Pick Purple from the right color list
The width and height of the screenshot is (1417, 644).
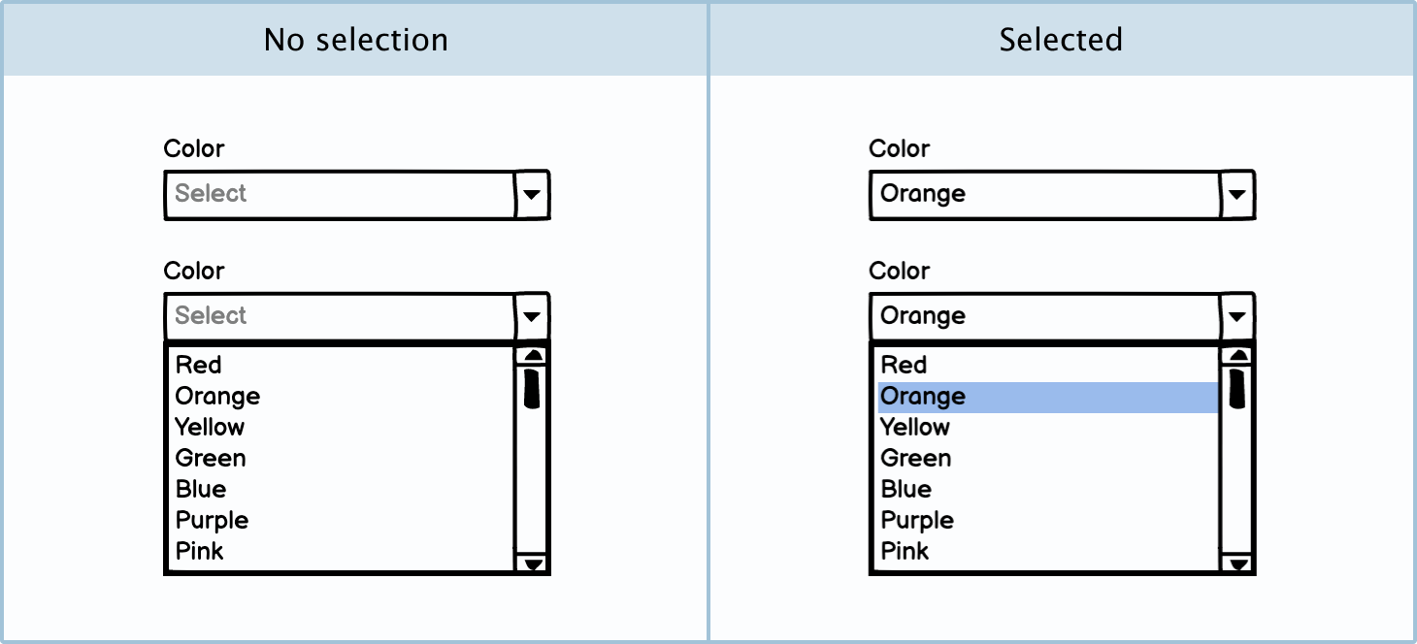click(917, 521)
